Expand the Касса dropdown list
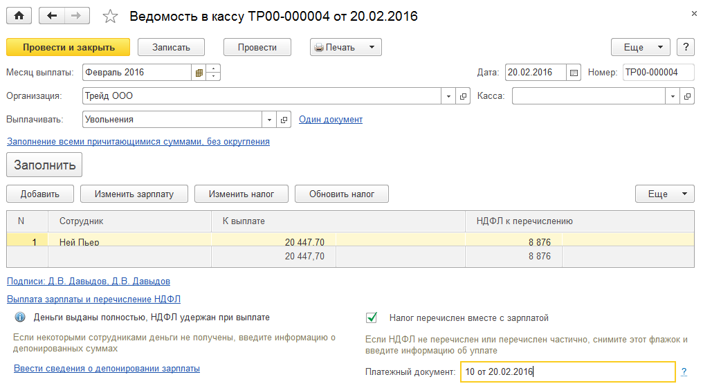This screenshot has height=386, width=703. point(673,96)
